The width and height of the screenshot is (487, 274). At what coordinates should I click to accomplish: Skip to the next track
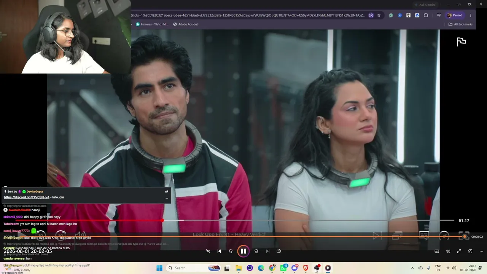(267, 251)
